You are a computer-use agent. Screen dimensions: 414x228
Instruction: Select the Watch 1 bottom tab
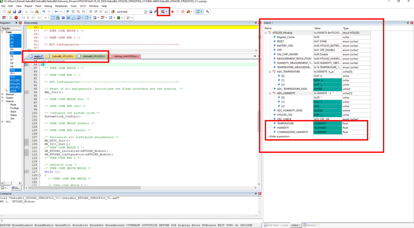point(296,225)
